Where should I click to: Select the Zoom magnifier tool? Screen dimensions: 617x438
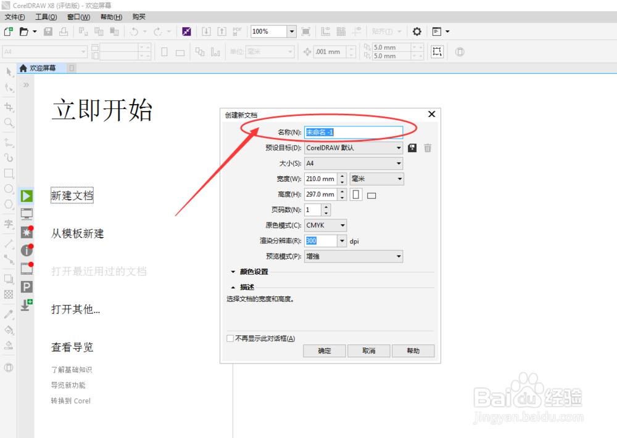(x=9, y=123)
